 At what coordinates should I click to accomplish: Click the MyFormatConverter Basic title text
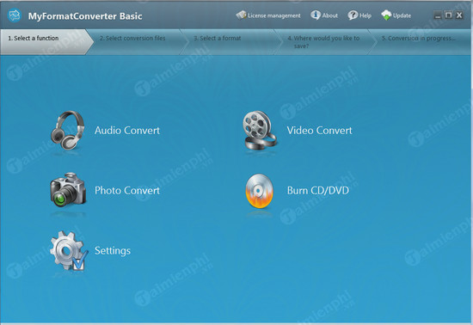coord(85,16)
